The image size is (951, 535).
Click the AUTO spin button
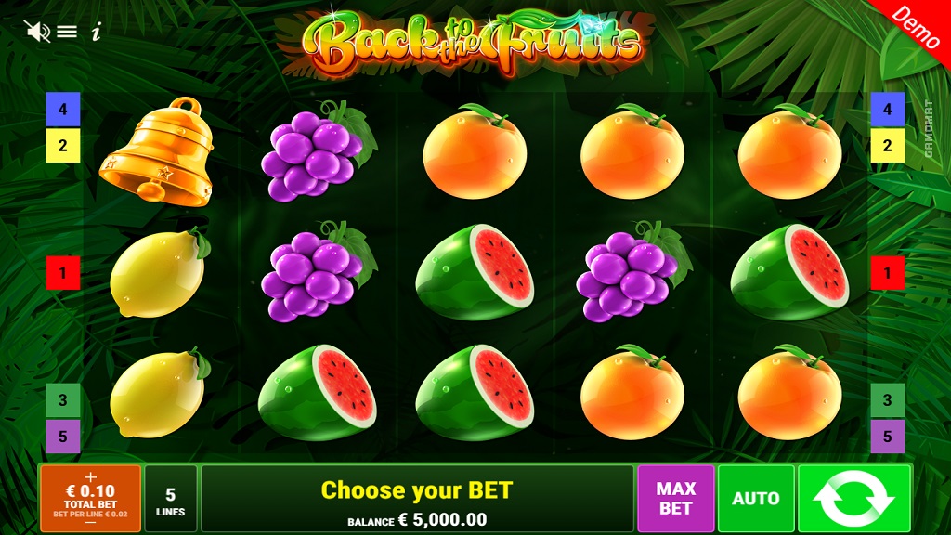[x=756, y=499]
